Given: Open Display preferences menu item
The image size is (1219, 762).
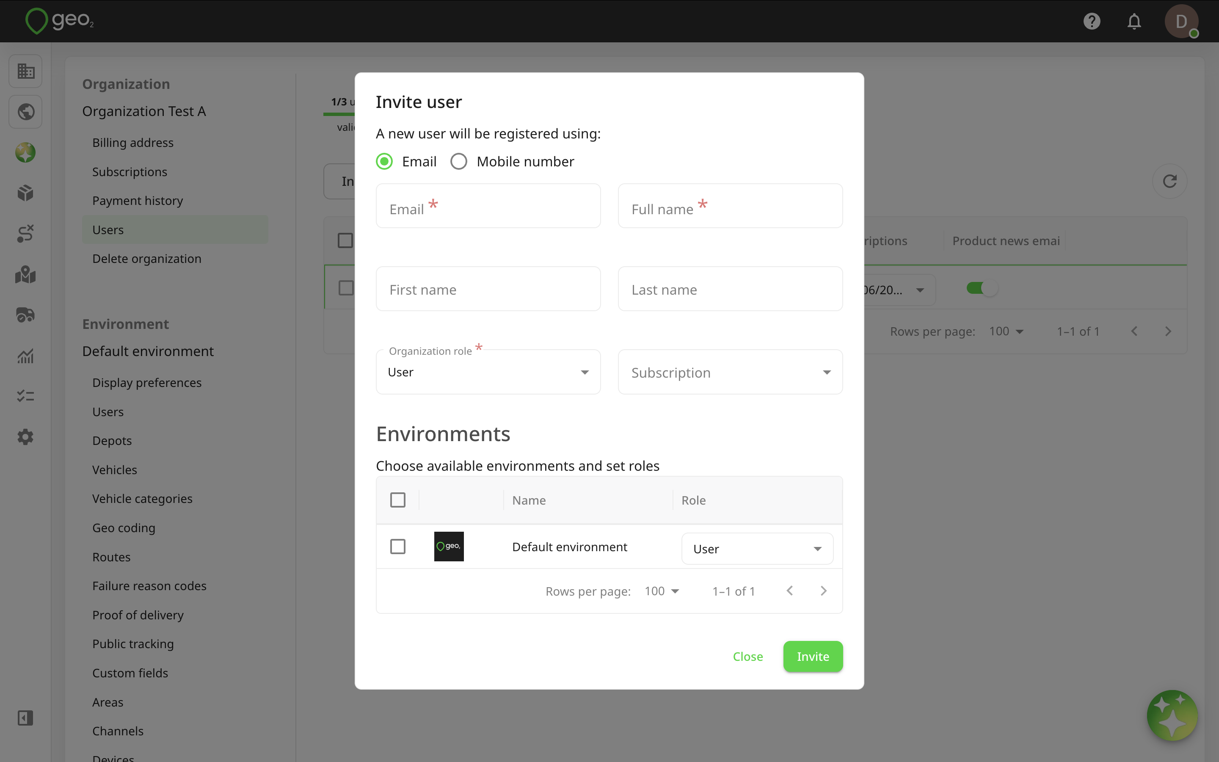Looking at the screenshot, I should 146,383.
